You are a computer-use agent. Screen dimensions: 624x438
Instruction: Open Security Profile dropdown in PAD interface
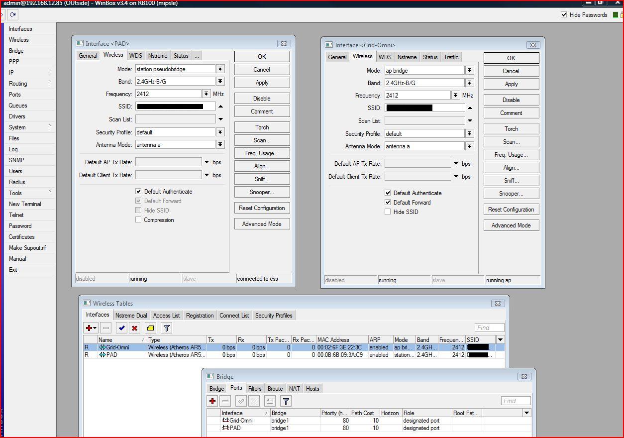pos(220,132)
